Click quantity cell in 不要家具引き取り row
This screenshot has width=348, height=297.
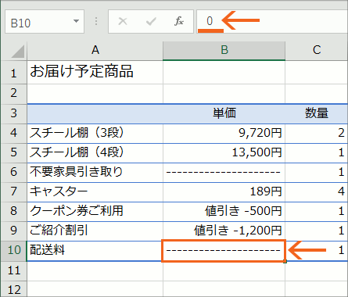point(317,173)
